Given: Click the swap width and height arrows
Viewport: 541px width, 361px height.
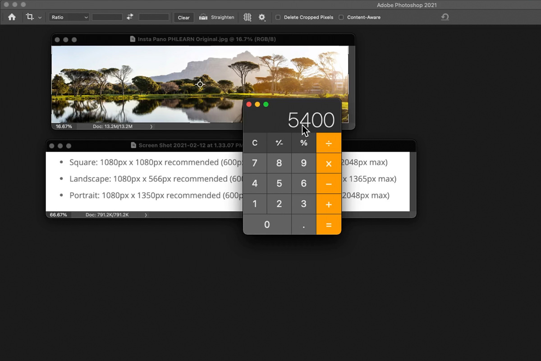Looking at the screenshot, I should coord(130,17).
